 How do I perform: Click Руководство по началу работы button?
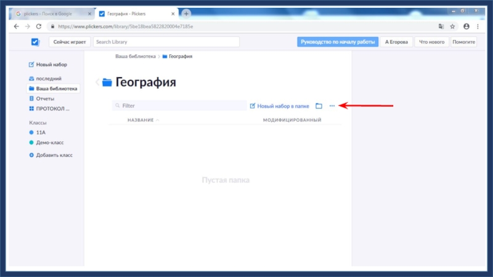[x=336, y=42]
